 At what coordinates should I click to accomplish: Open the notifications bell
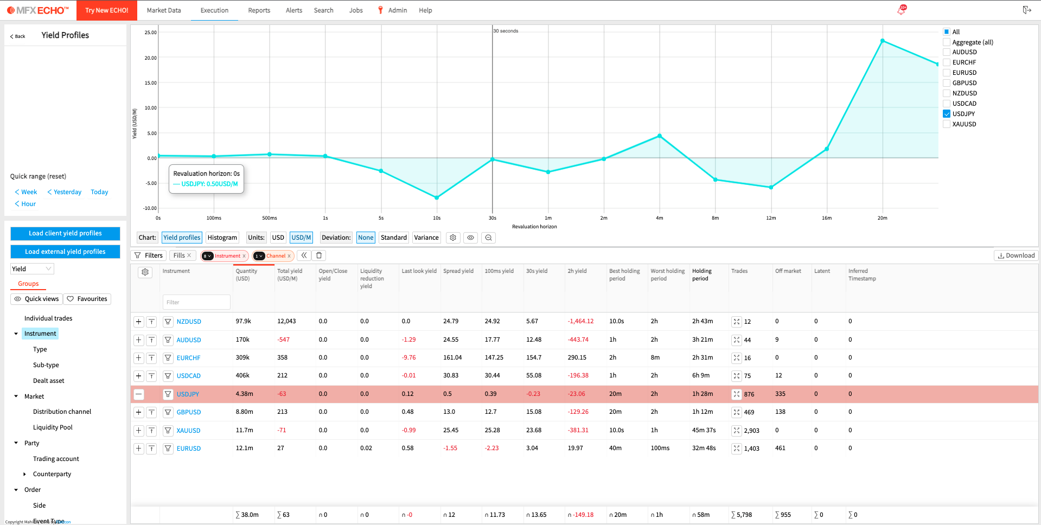click(x=901, y=10)
